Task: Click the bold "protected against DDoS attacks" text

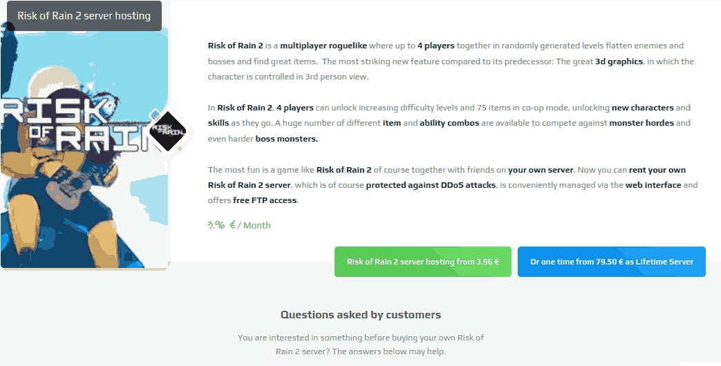Action: point(431,185)
